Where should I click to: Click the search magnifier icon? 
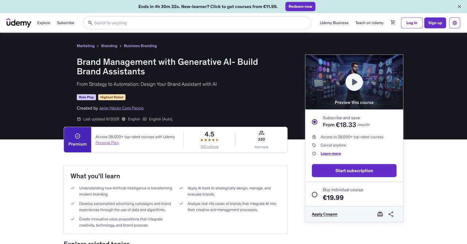90,23
